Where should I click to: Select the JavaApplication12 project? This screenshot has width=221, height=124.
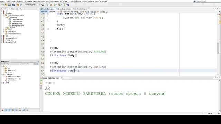coord(11,38)
